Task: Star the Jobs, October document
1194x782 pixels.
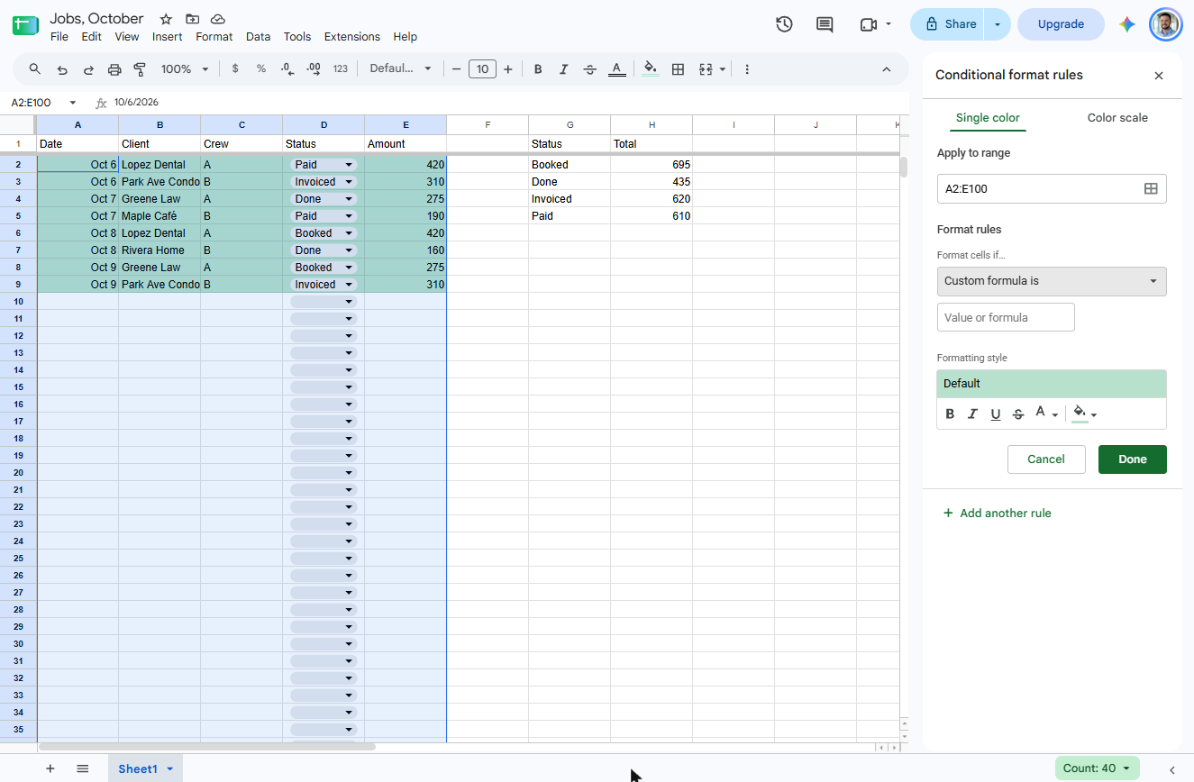Action: [166, 19]
